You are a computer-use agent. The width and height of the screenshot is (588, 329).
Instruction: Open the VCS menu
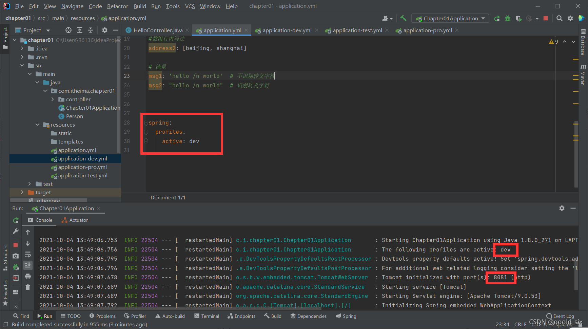pyautogui.click(x=190, y=6)
